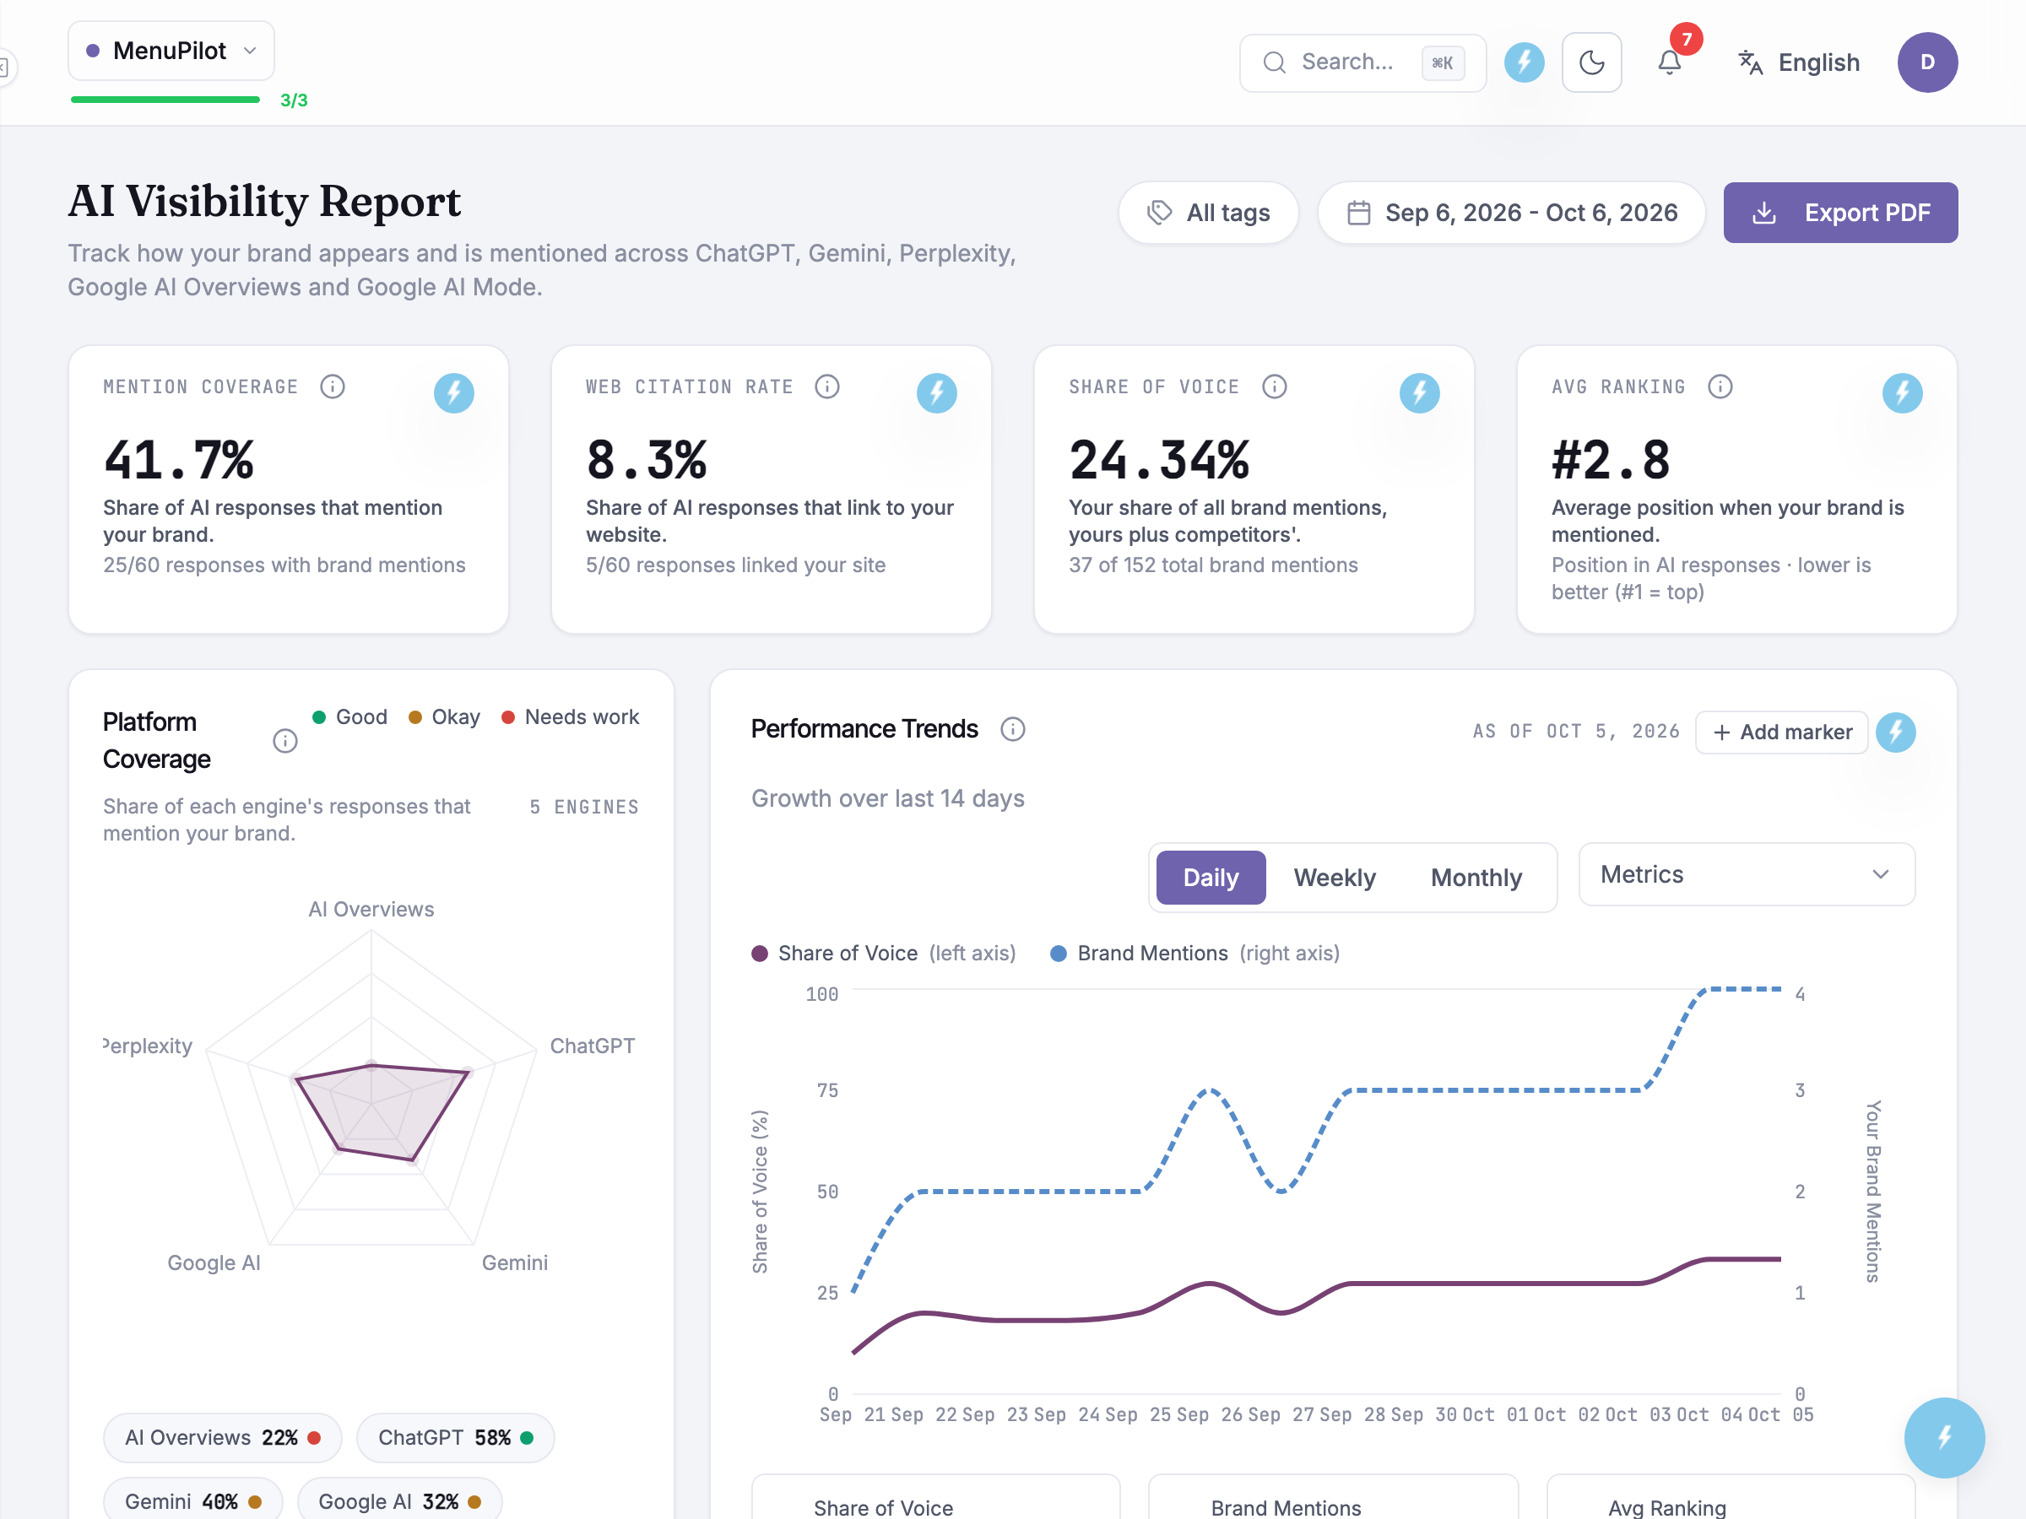Show info for Avg Ranking
The height and width of the screenshot is (1519, 2026).
[1720, 387]
